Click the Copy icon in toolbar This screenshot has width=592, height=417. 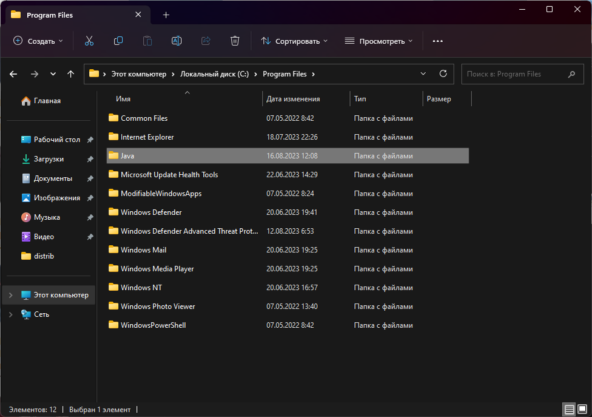click(x=118, y=41)
